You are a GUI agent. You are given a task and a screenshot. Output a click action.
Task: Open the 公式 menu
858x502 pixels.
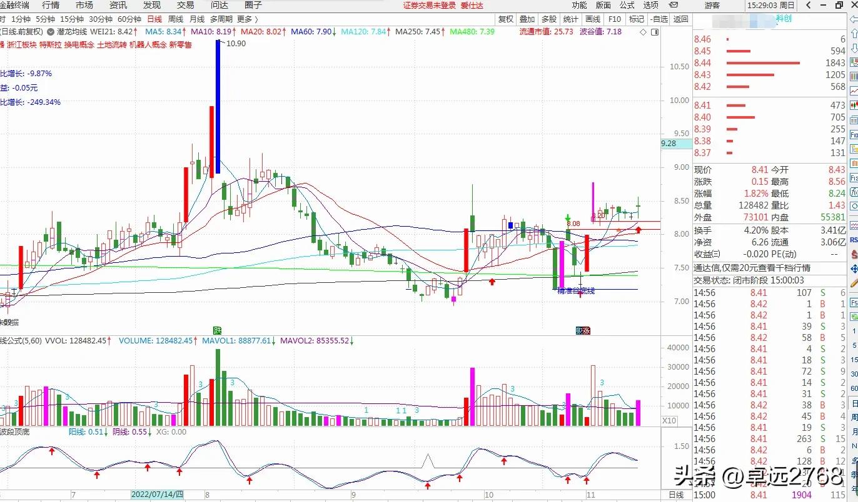pyautogui.click(x=627, y=5)
